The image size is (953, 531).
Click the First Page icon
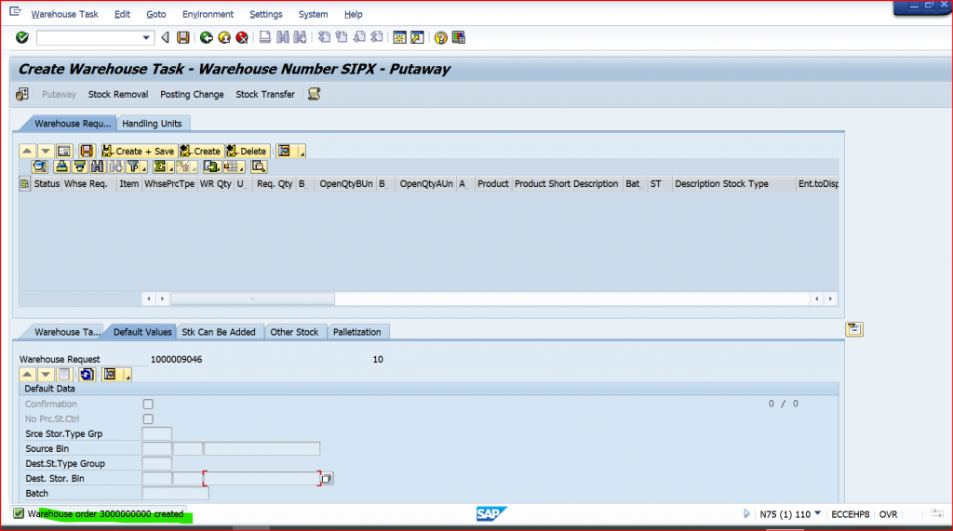point(324,38)
